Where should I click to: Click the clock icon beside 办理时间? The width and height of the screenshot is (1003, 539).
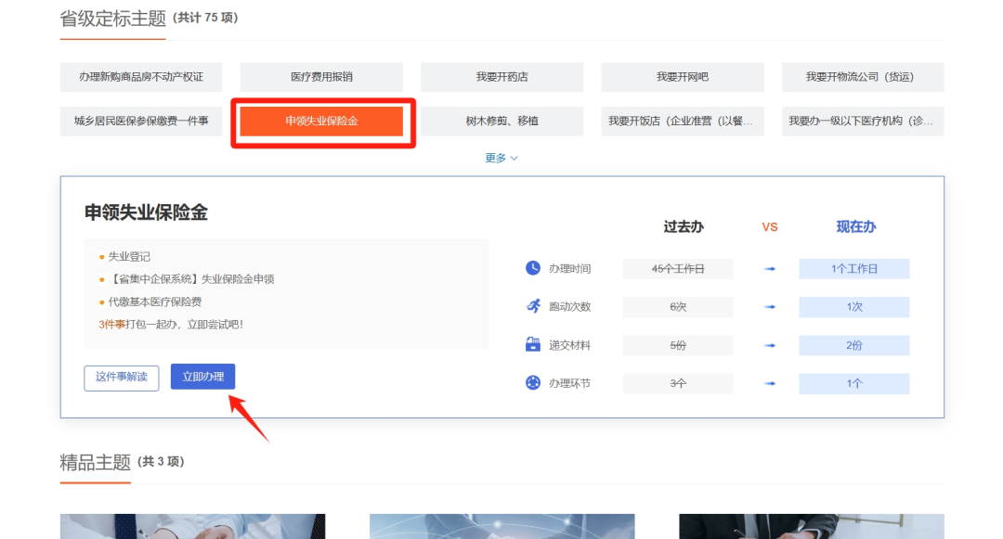coord(533,268)
